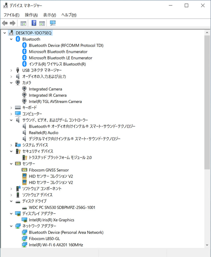Click the ディスプレイ アダプター icon
Screen dimensions: 211x257
click(x=18, y=213)
